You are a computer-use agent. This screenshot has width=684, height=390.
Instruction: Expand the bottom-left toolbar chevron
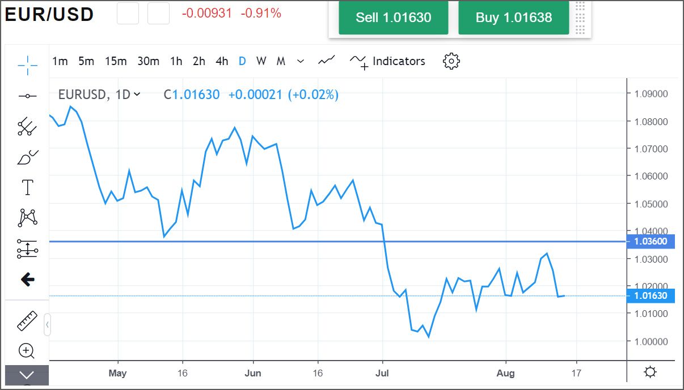tap(27, 375)
